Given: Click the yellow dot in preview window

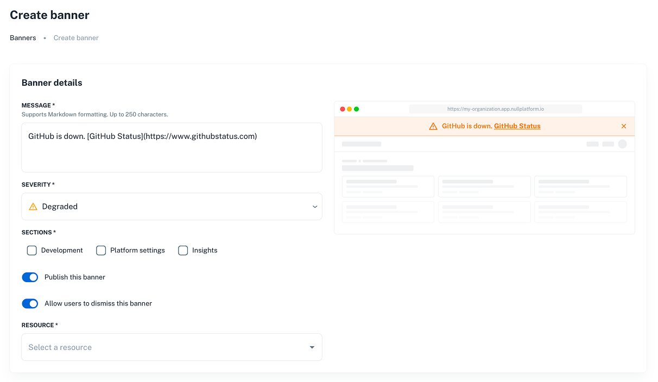Looking at the screenshot, I should pyautogui.click(x=350, y=109).
